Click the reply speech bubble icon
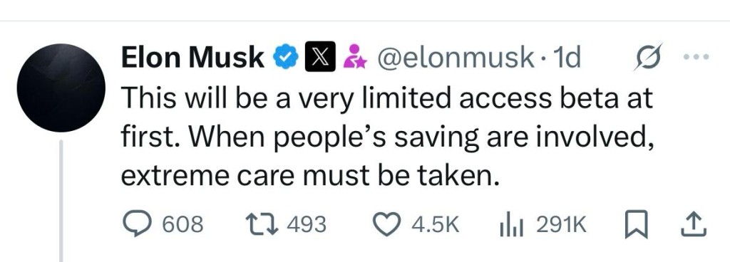This screenshot has width=730, height=262. [x=137, y=224]
